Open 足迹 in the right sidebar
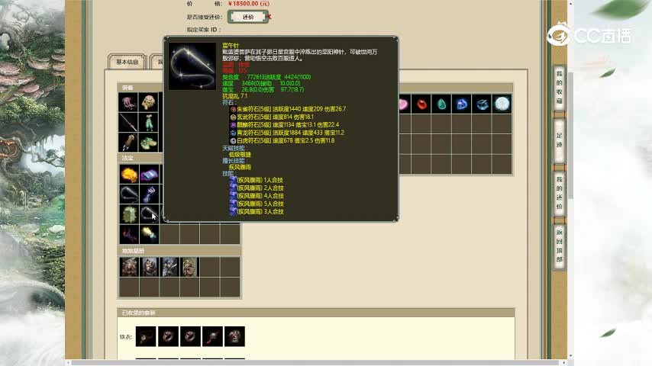The image size is (652, 366). [x=560, y=140]
